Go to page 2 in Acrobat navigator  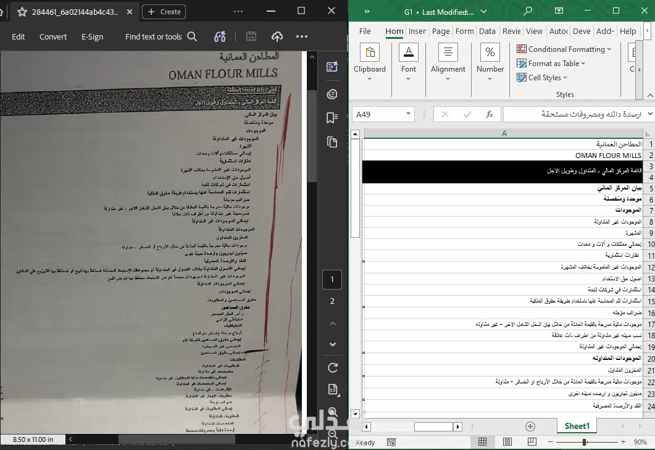point(332,301)
